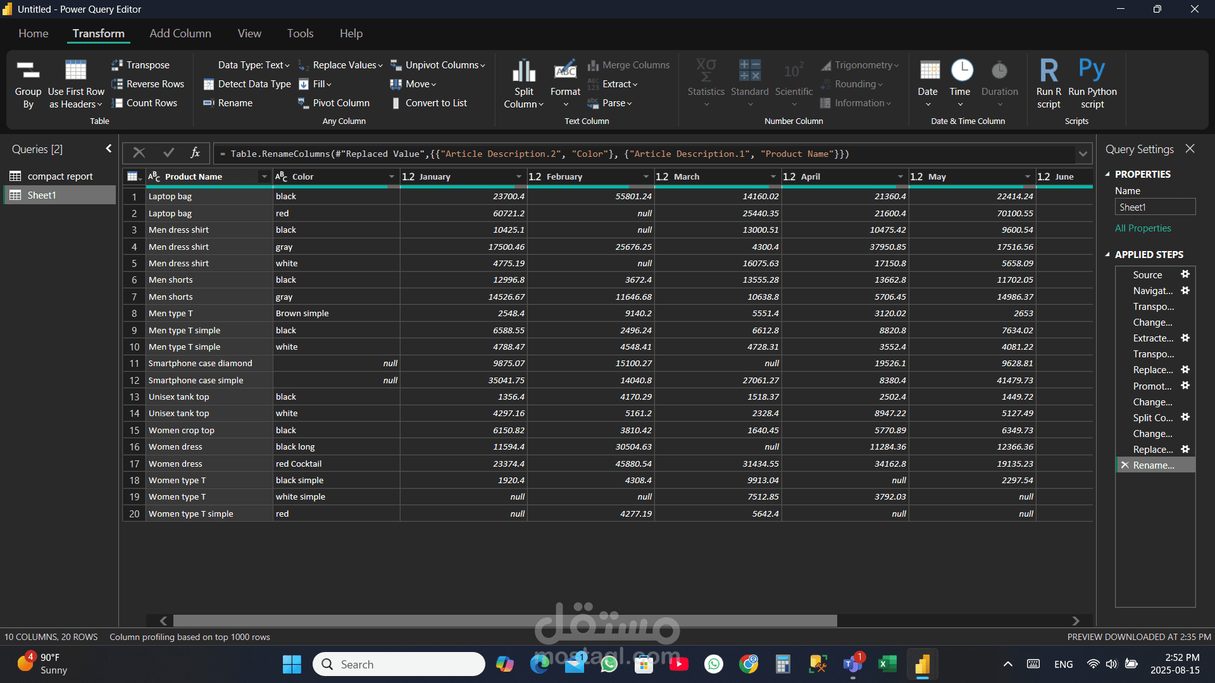Click the gear next to Source step
1215x683 pixels.
tap(1185, 274)
